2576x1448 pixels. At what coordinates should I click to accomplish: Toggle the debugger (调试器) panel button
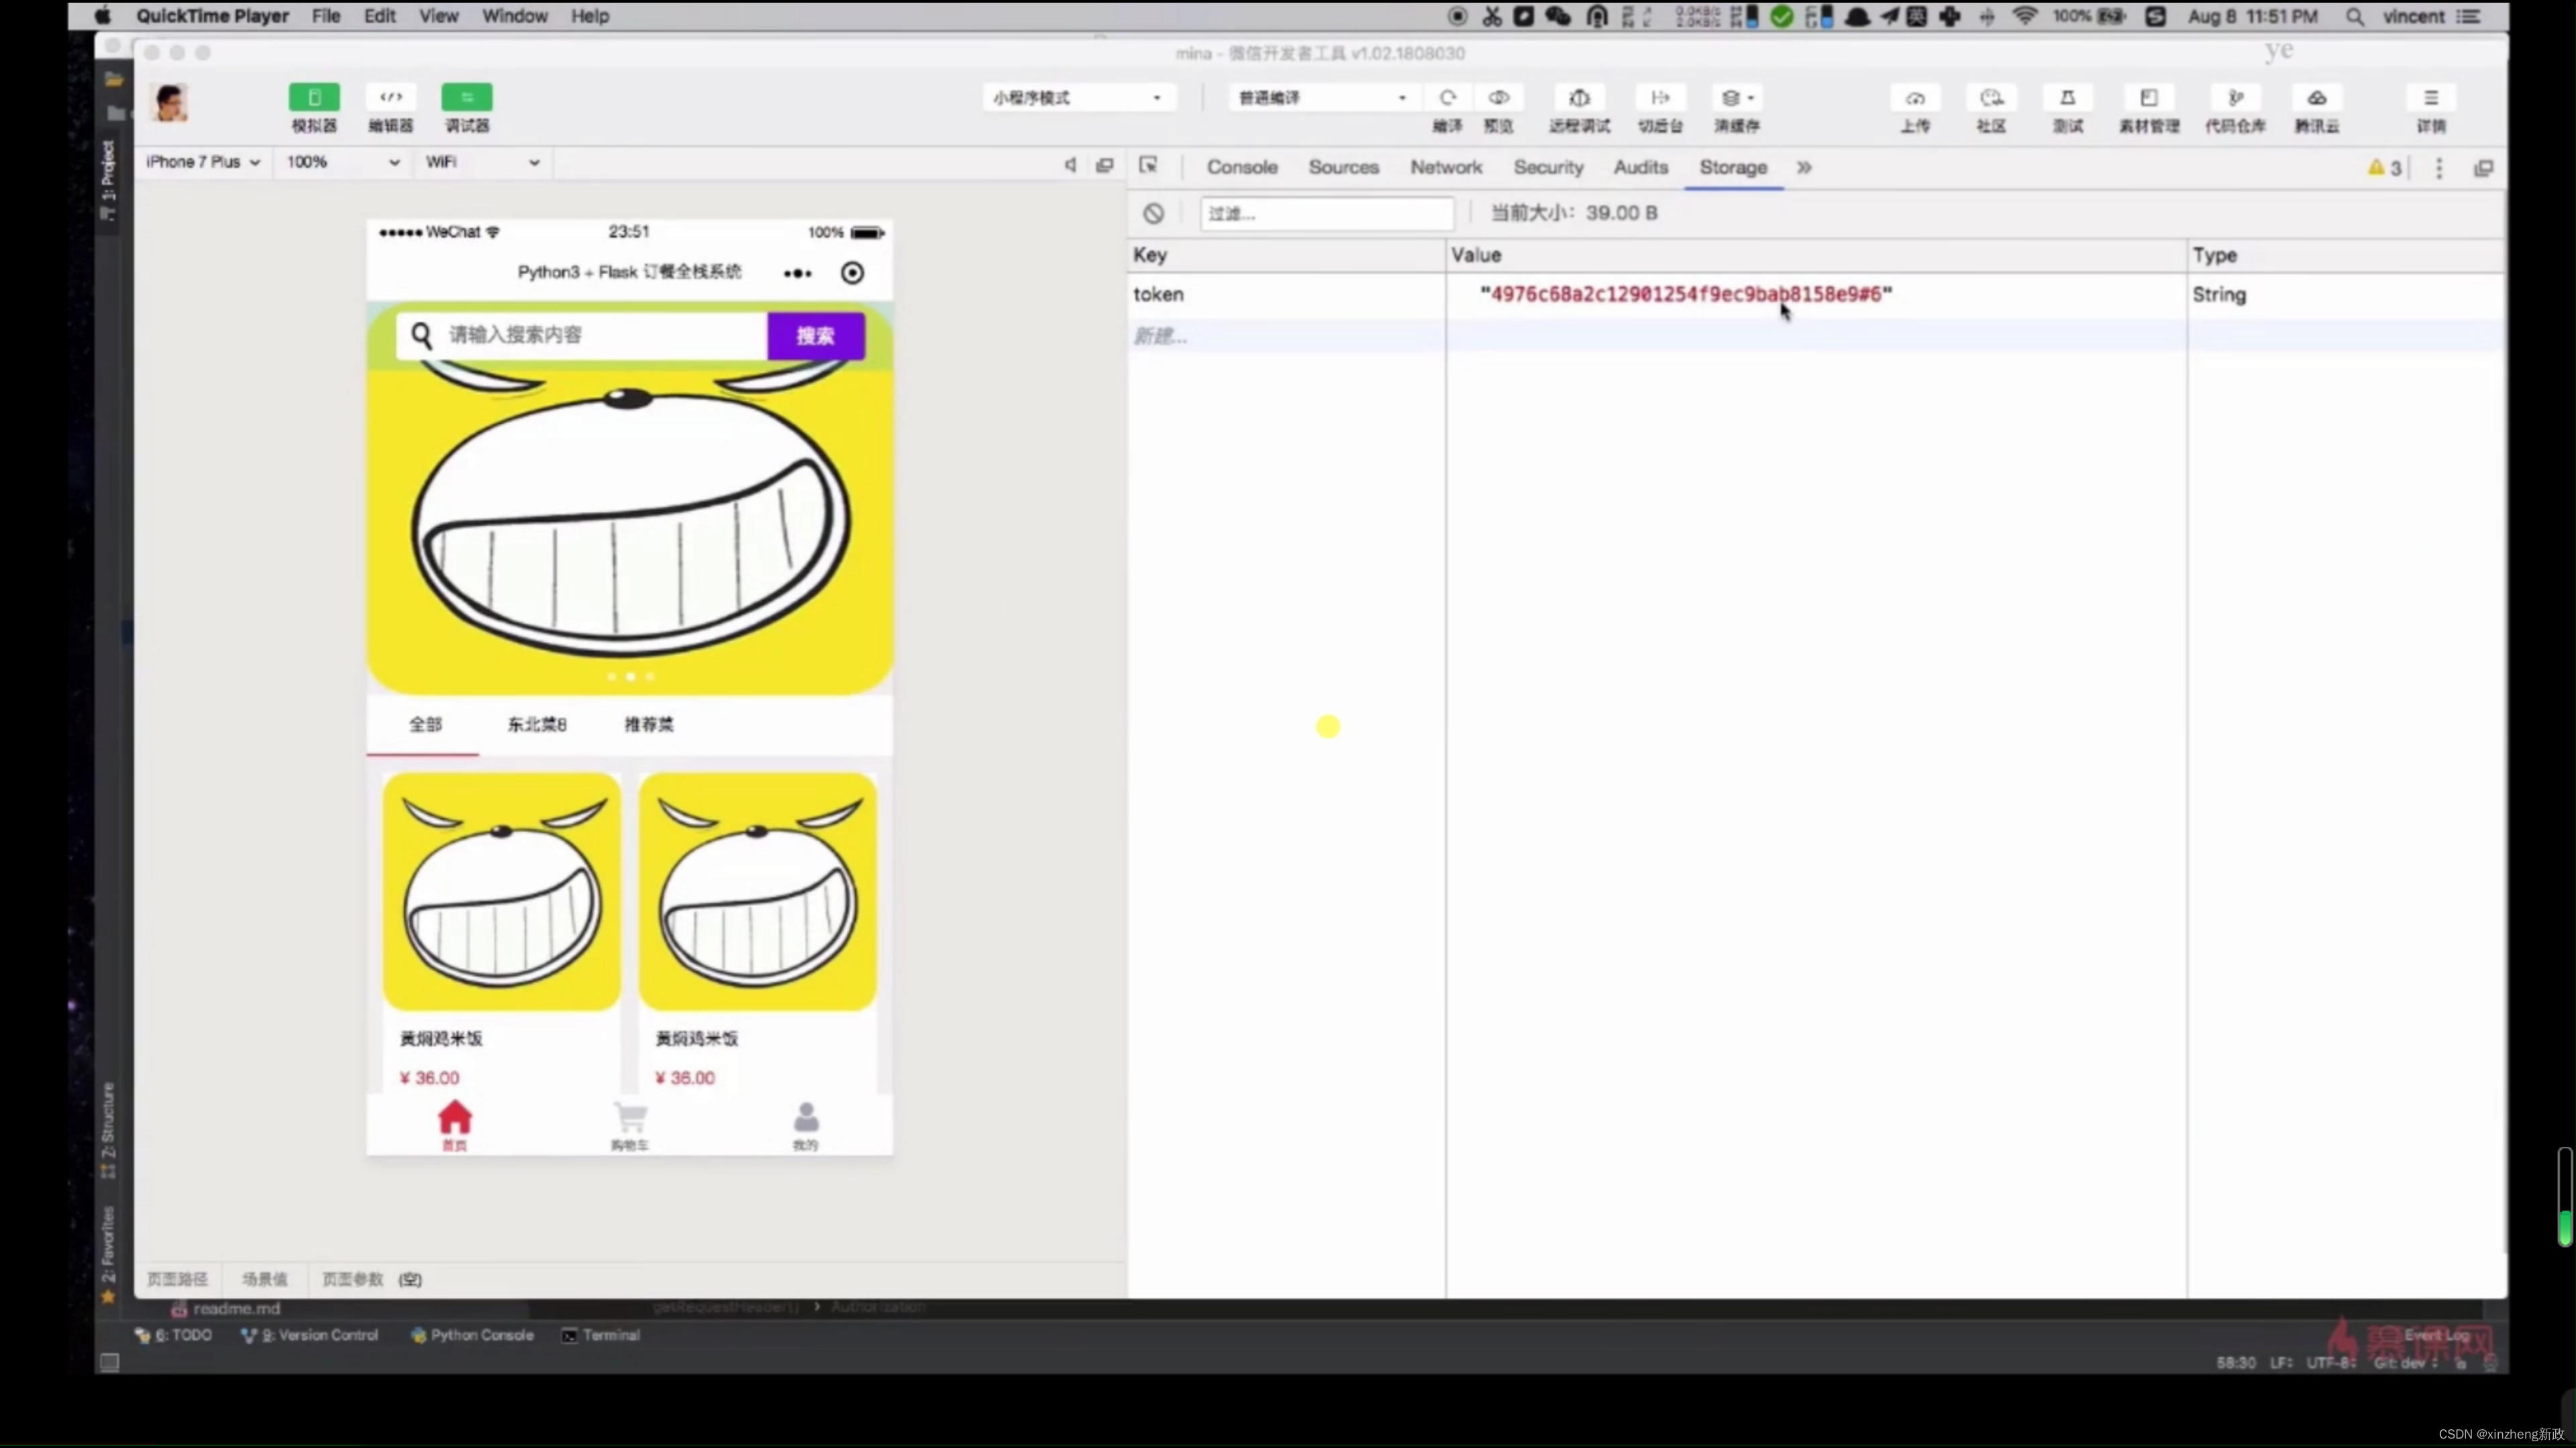(x=467, y=98)
